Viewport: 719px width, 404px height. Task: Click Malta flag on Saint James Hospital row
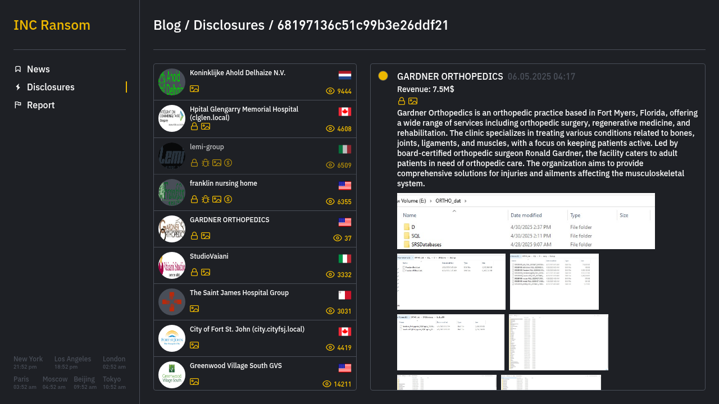tap(345, 295)
